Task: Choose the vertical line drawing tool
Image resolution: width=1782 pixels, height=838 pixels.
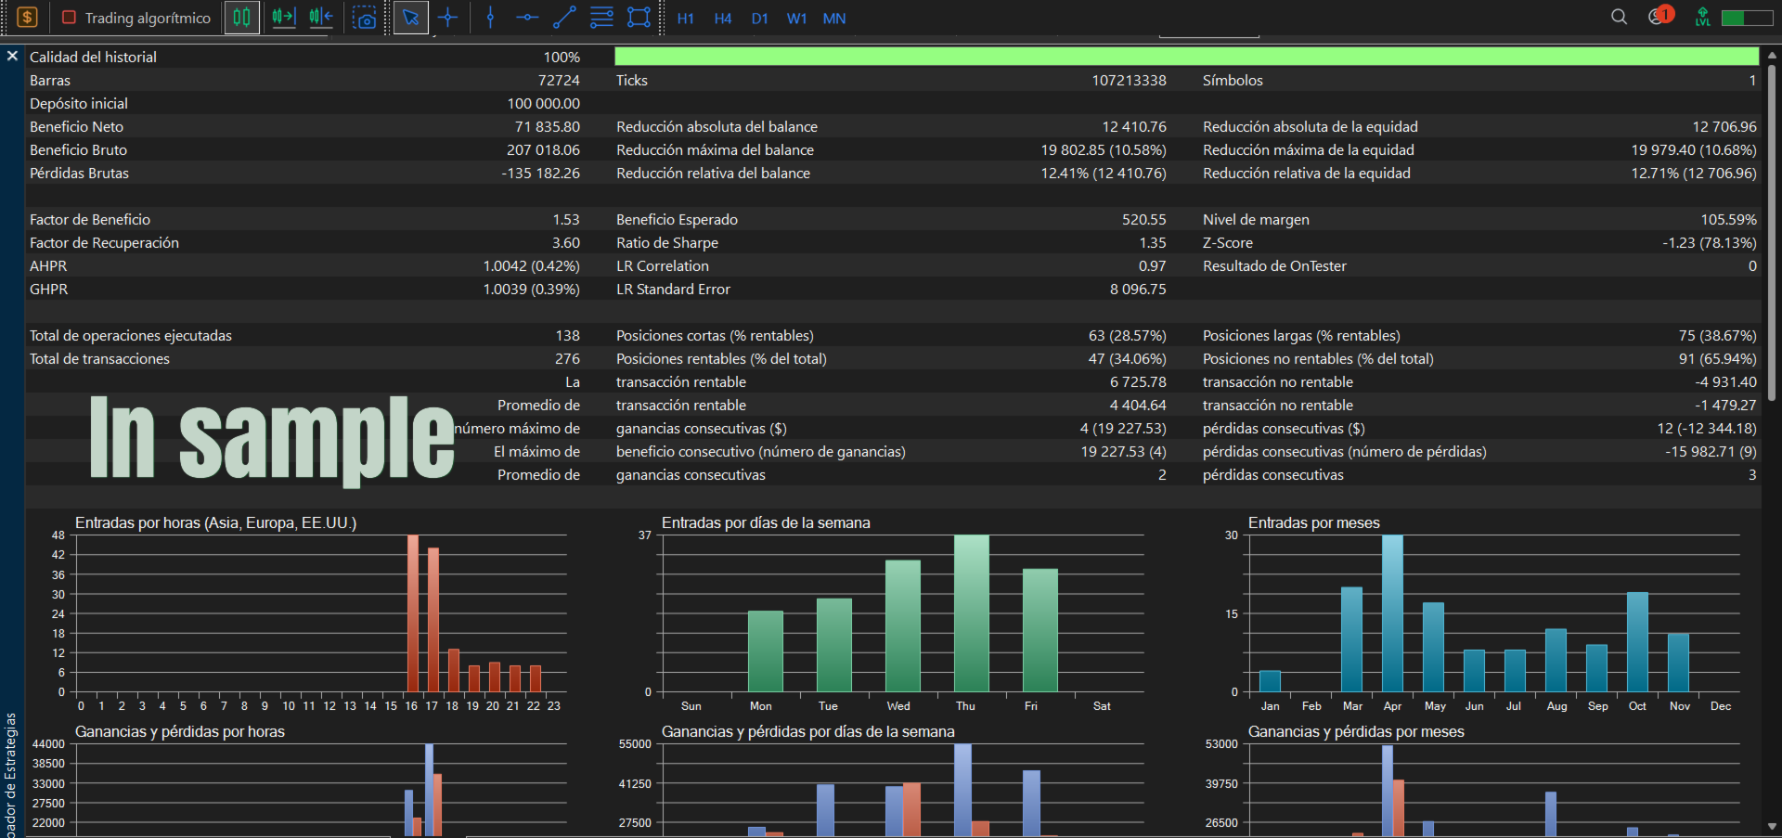Action: tap(490, 18)
